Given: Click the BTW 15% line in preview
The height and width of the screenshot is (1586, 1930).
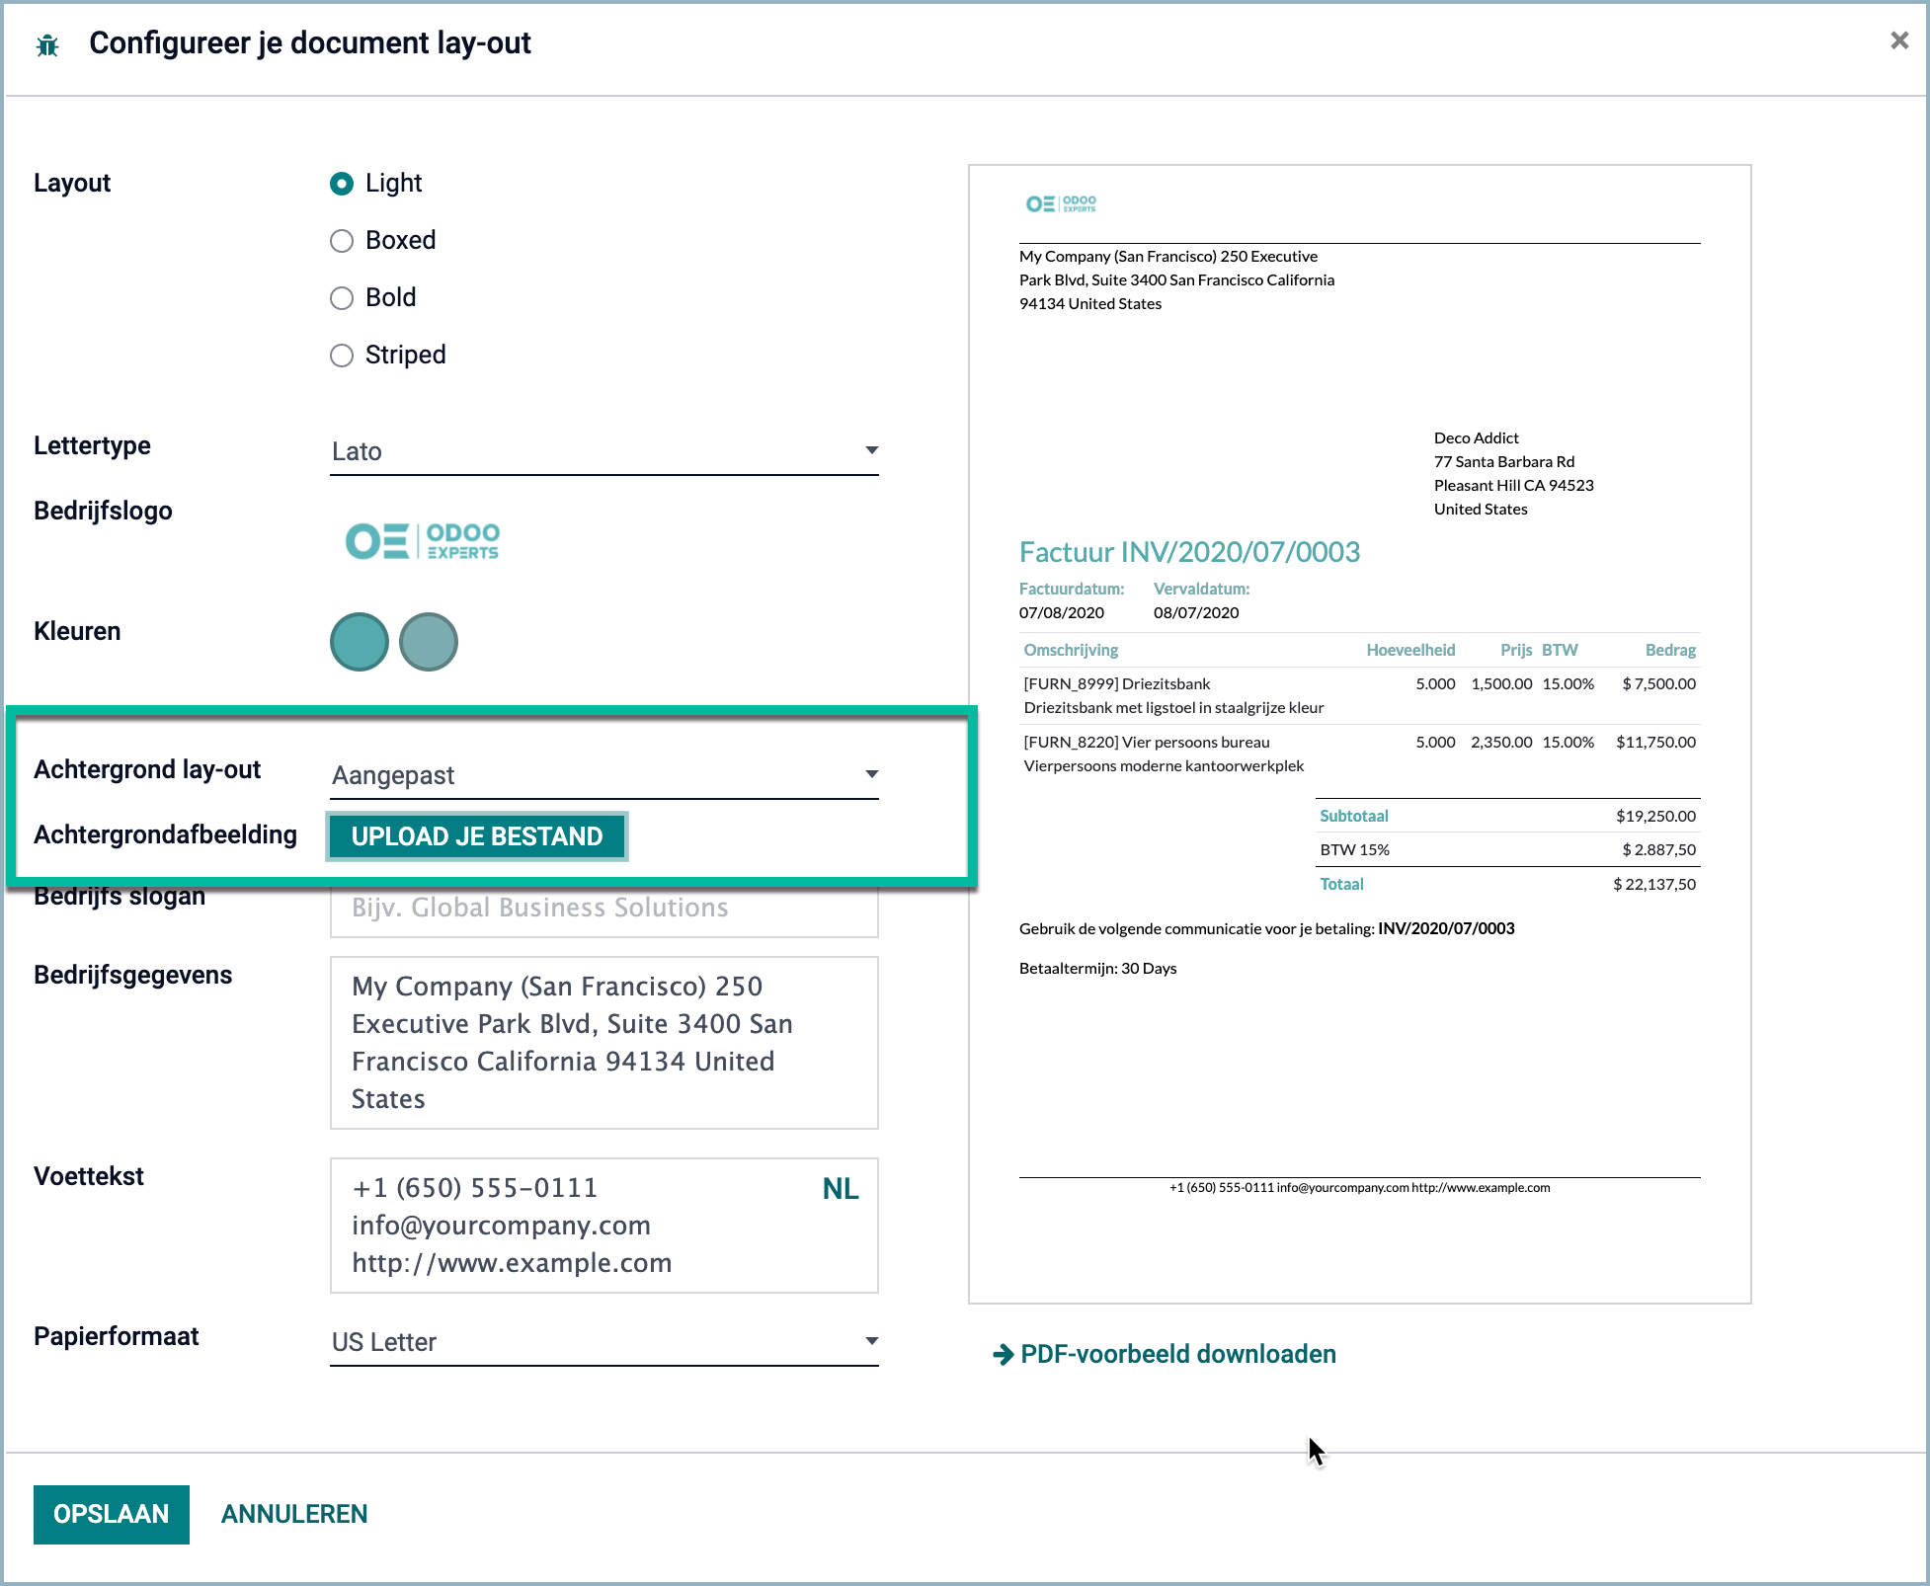Looking at the screenshot, I should pyautogui.click(x=1508, y=849).
